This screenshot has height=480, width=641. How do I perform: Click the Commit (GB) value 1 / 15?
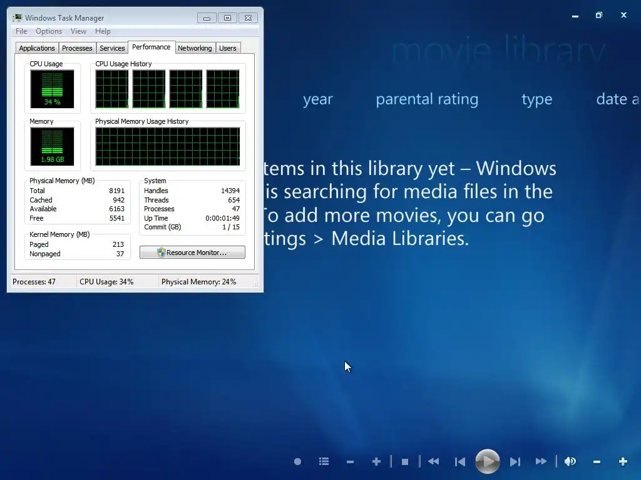pos(231,227)
